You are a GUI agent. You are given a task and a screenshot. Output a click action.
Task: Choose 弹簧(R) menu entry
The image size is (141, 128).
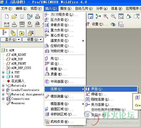(x=65, y=69)
